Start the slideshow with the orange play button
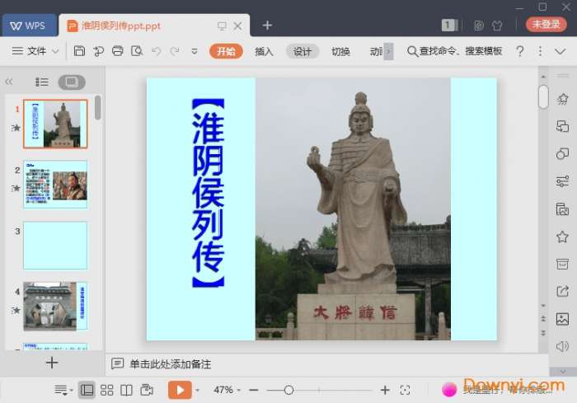 179,390
